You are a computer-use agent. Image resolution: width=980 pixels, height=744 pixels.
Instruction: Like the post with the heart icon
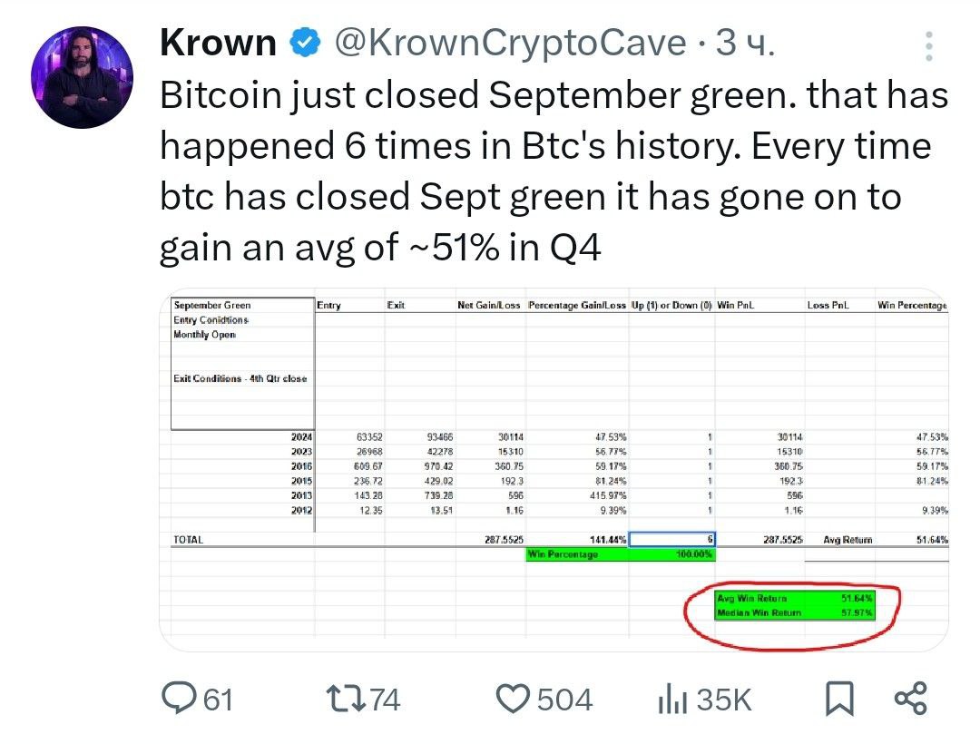pos(514,699)
